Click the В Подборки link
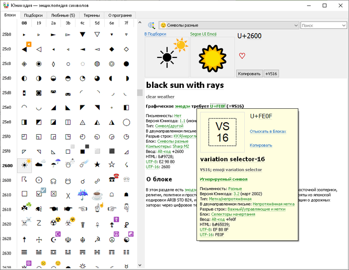Viewport: 349px width, 270px height. click(155, 34)
